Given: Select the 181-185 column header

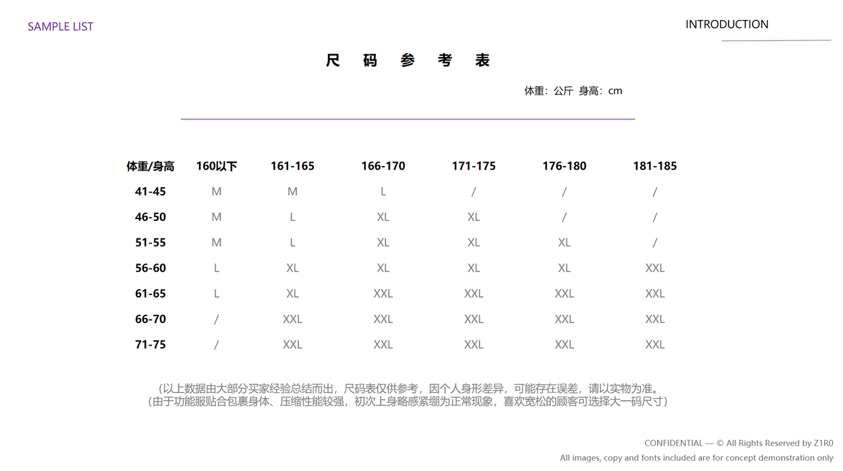Looking at the screenshot, I should 655,166.
